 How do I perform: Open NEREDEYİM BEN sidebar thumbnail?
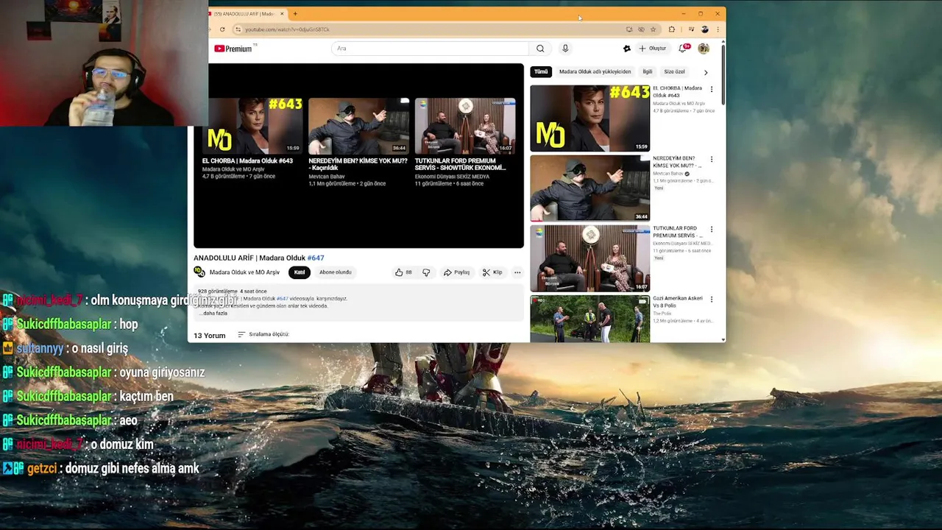pyautogui.click(x=589, y=188)
